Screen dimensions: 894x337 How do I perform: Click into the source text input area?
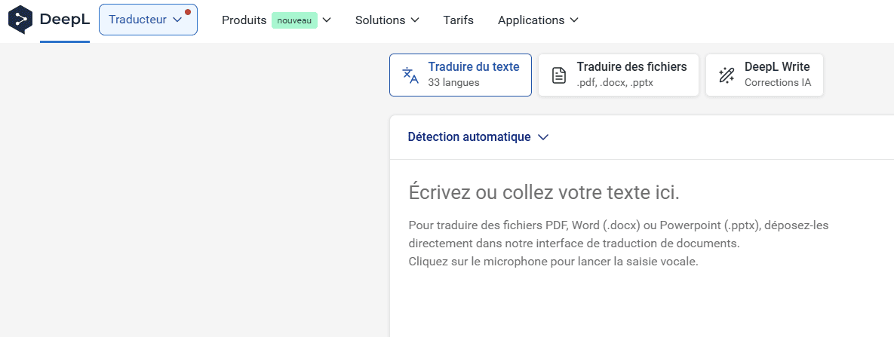pos(642,248)
